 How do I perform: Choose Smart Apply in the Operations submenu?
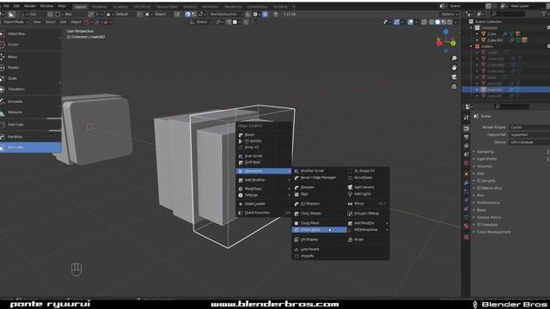[319, 230]
